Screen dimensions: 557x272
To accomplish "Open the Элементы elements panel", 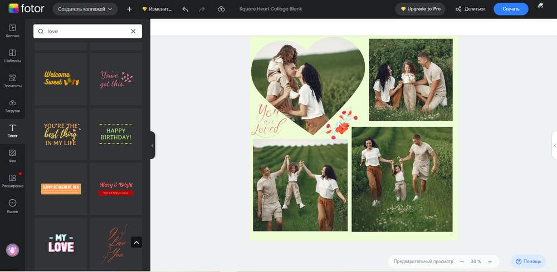I will 12,81.
